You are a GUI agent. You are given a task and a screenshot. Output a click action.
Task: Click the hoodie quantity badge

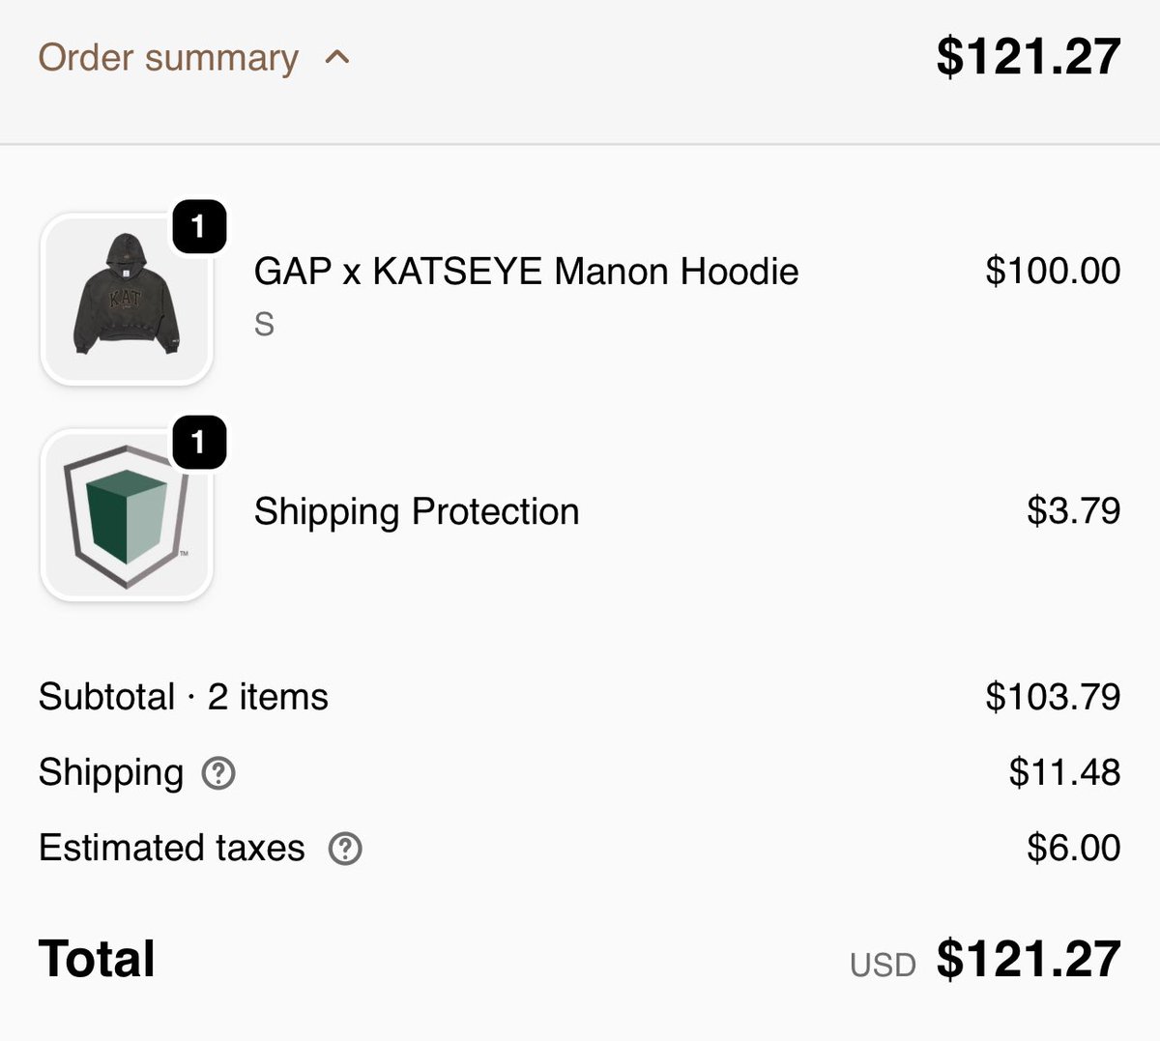[x=198, y=227]
